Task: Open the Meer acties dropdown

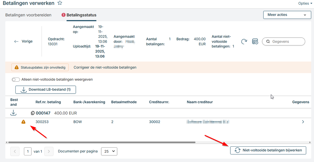Action: pyautogui.click(x=285, y=15)
